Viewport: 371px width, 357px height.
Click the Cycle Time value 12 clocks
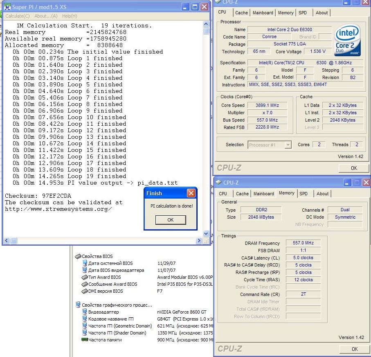pos(303,280)
